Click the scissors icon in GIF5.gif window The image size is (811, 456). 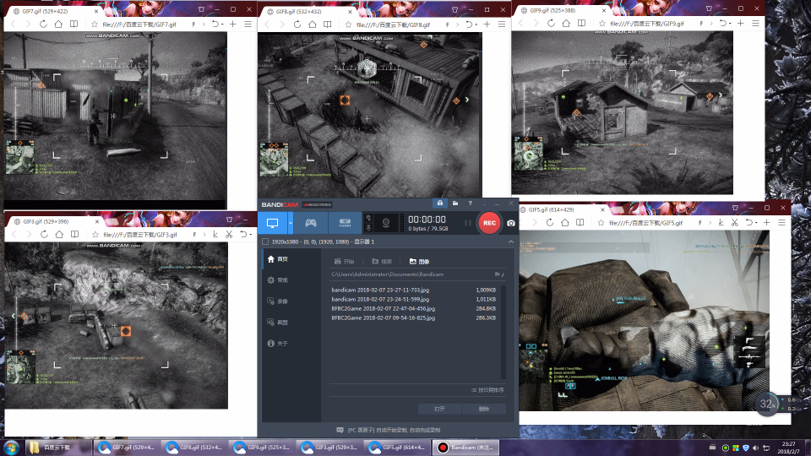(x=734, y=223)
